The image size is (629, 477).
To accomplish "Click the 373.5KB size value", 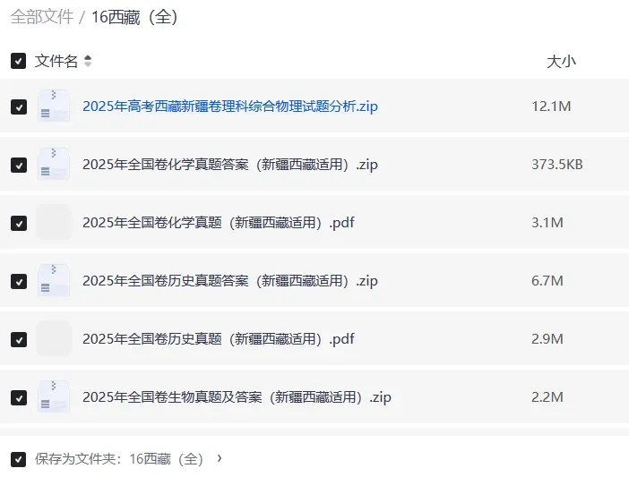I will click(x=557, y=164).
